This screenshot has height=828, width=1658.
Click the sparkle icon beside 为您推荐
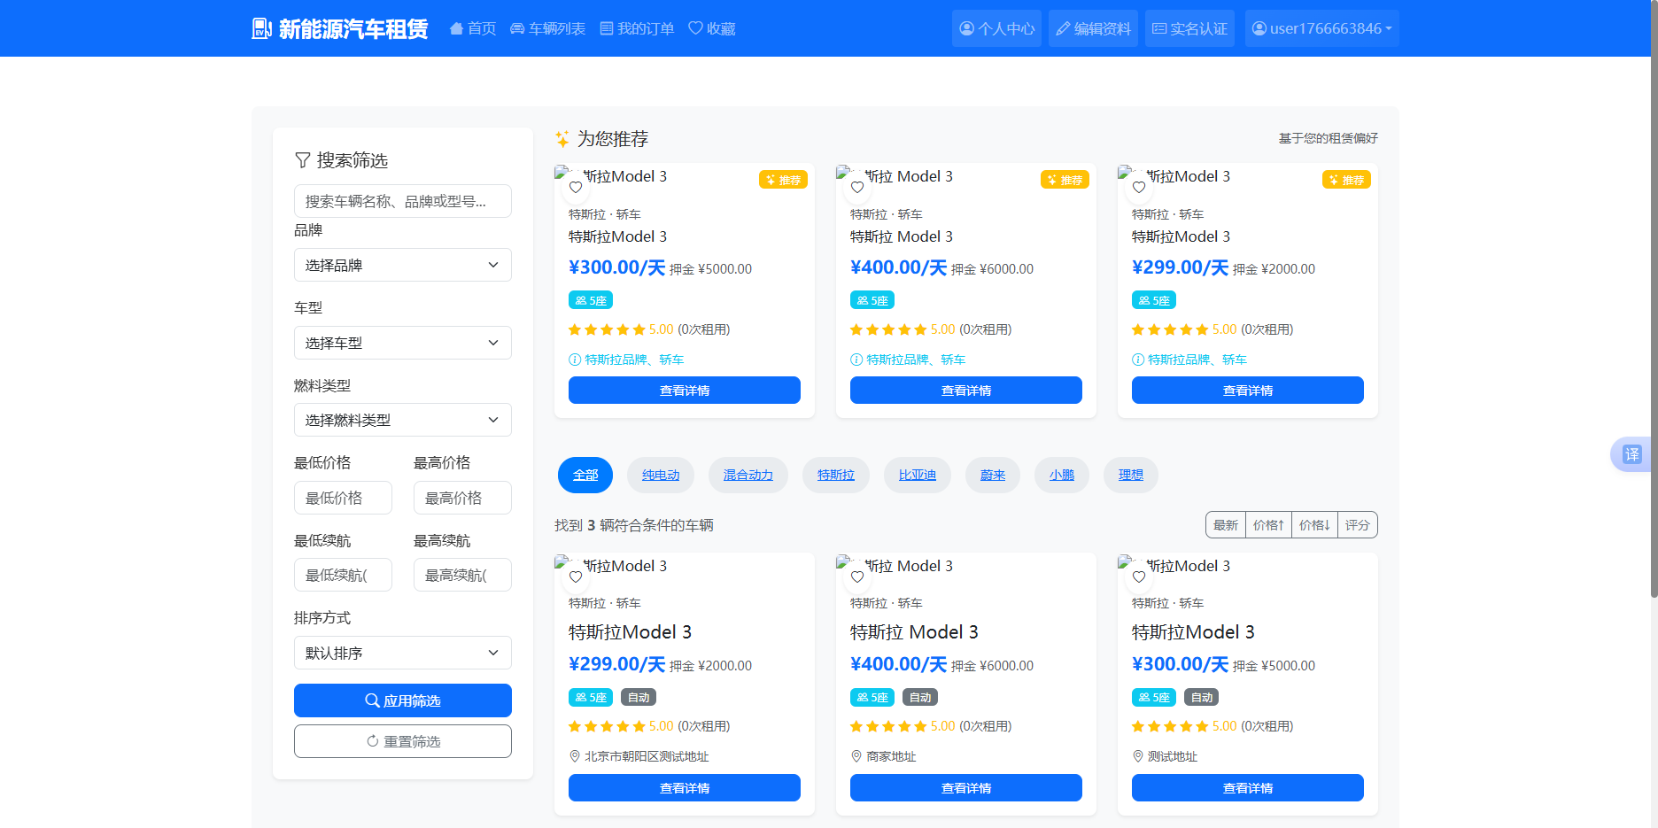562,139
